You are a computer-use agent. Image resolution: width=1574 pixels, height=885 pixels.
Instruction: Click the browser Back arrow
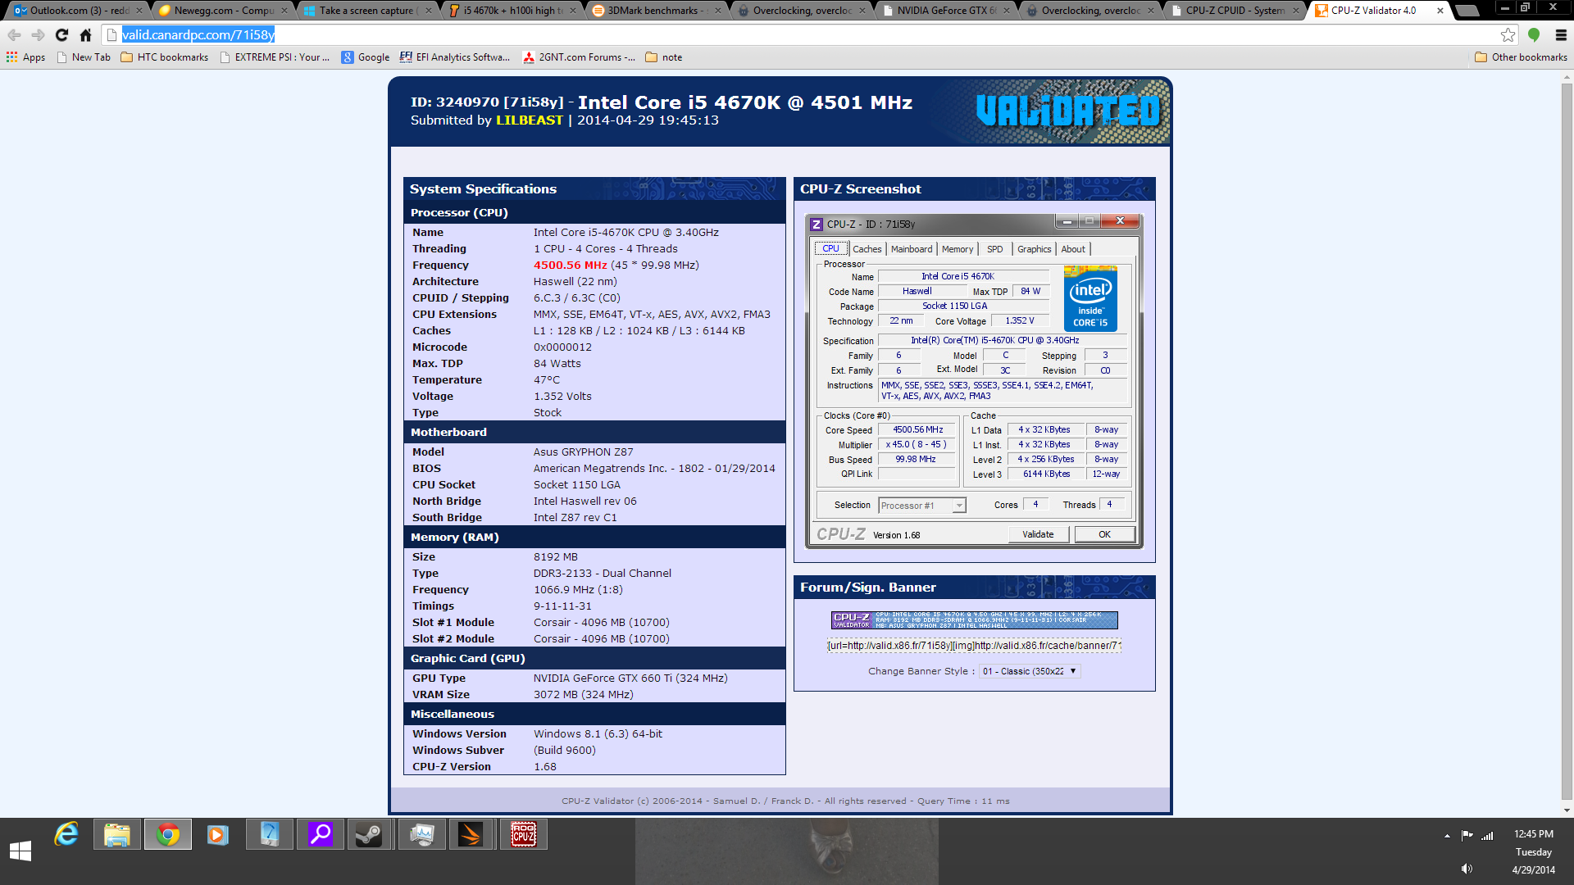tap(14, 34)
